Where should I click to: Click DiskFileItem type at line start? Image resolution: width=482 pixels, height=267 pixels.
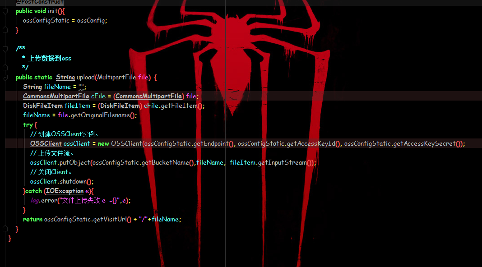click(43, 106)
